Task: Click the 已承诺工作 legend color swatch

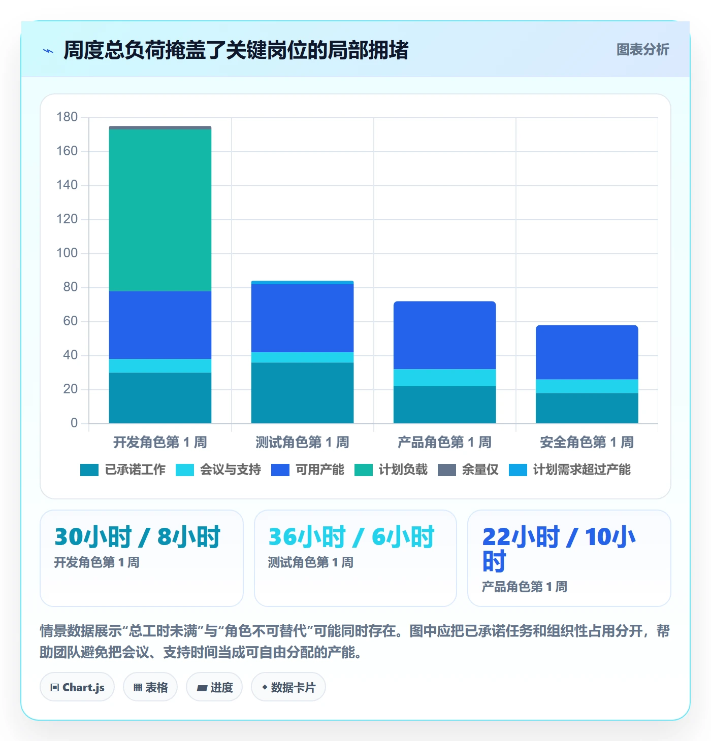Action: 89,470
